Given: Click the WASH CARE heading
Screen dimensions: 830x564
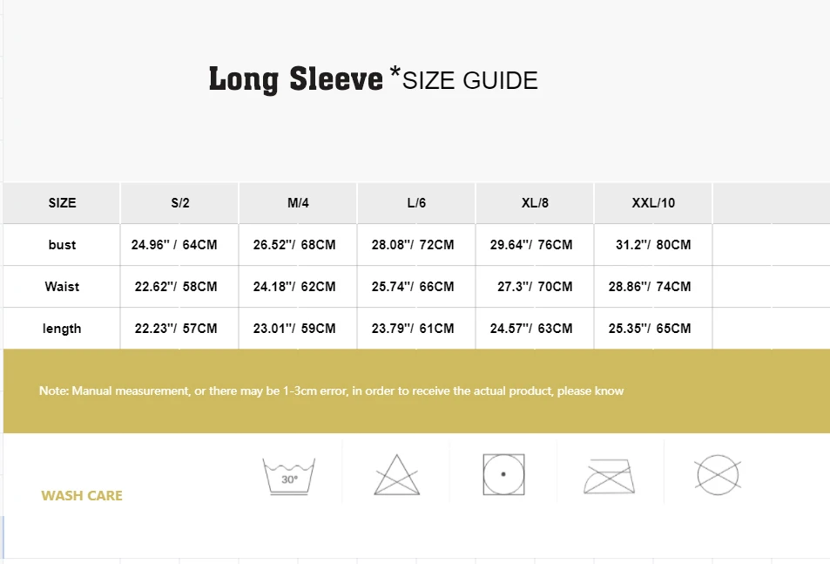Looking at the screenshot, I should point(82,496).
